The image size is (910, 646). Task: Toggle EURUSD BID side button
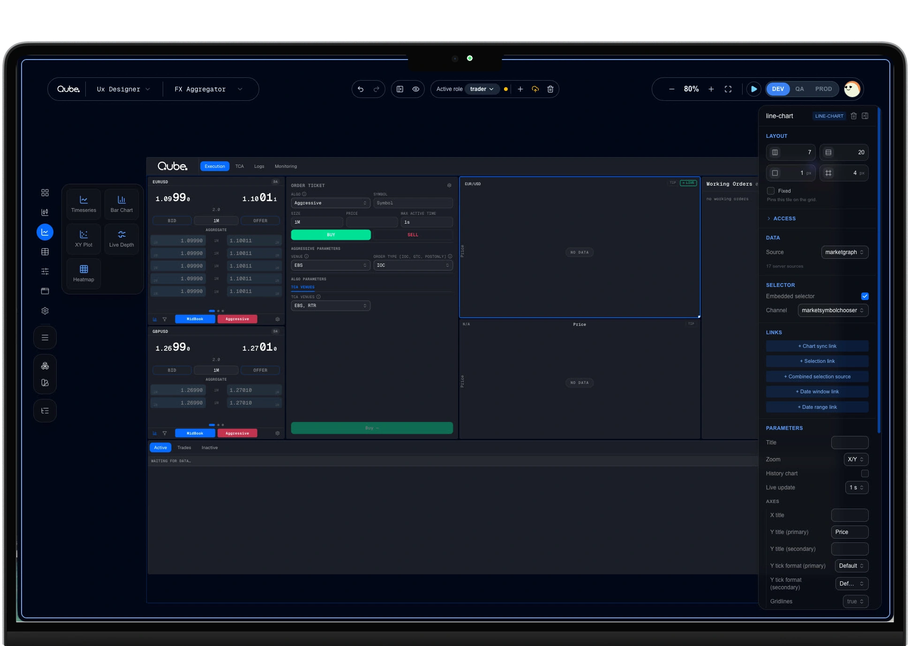point(172,221)
